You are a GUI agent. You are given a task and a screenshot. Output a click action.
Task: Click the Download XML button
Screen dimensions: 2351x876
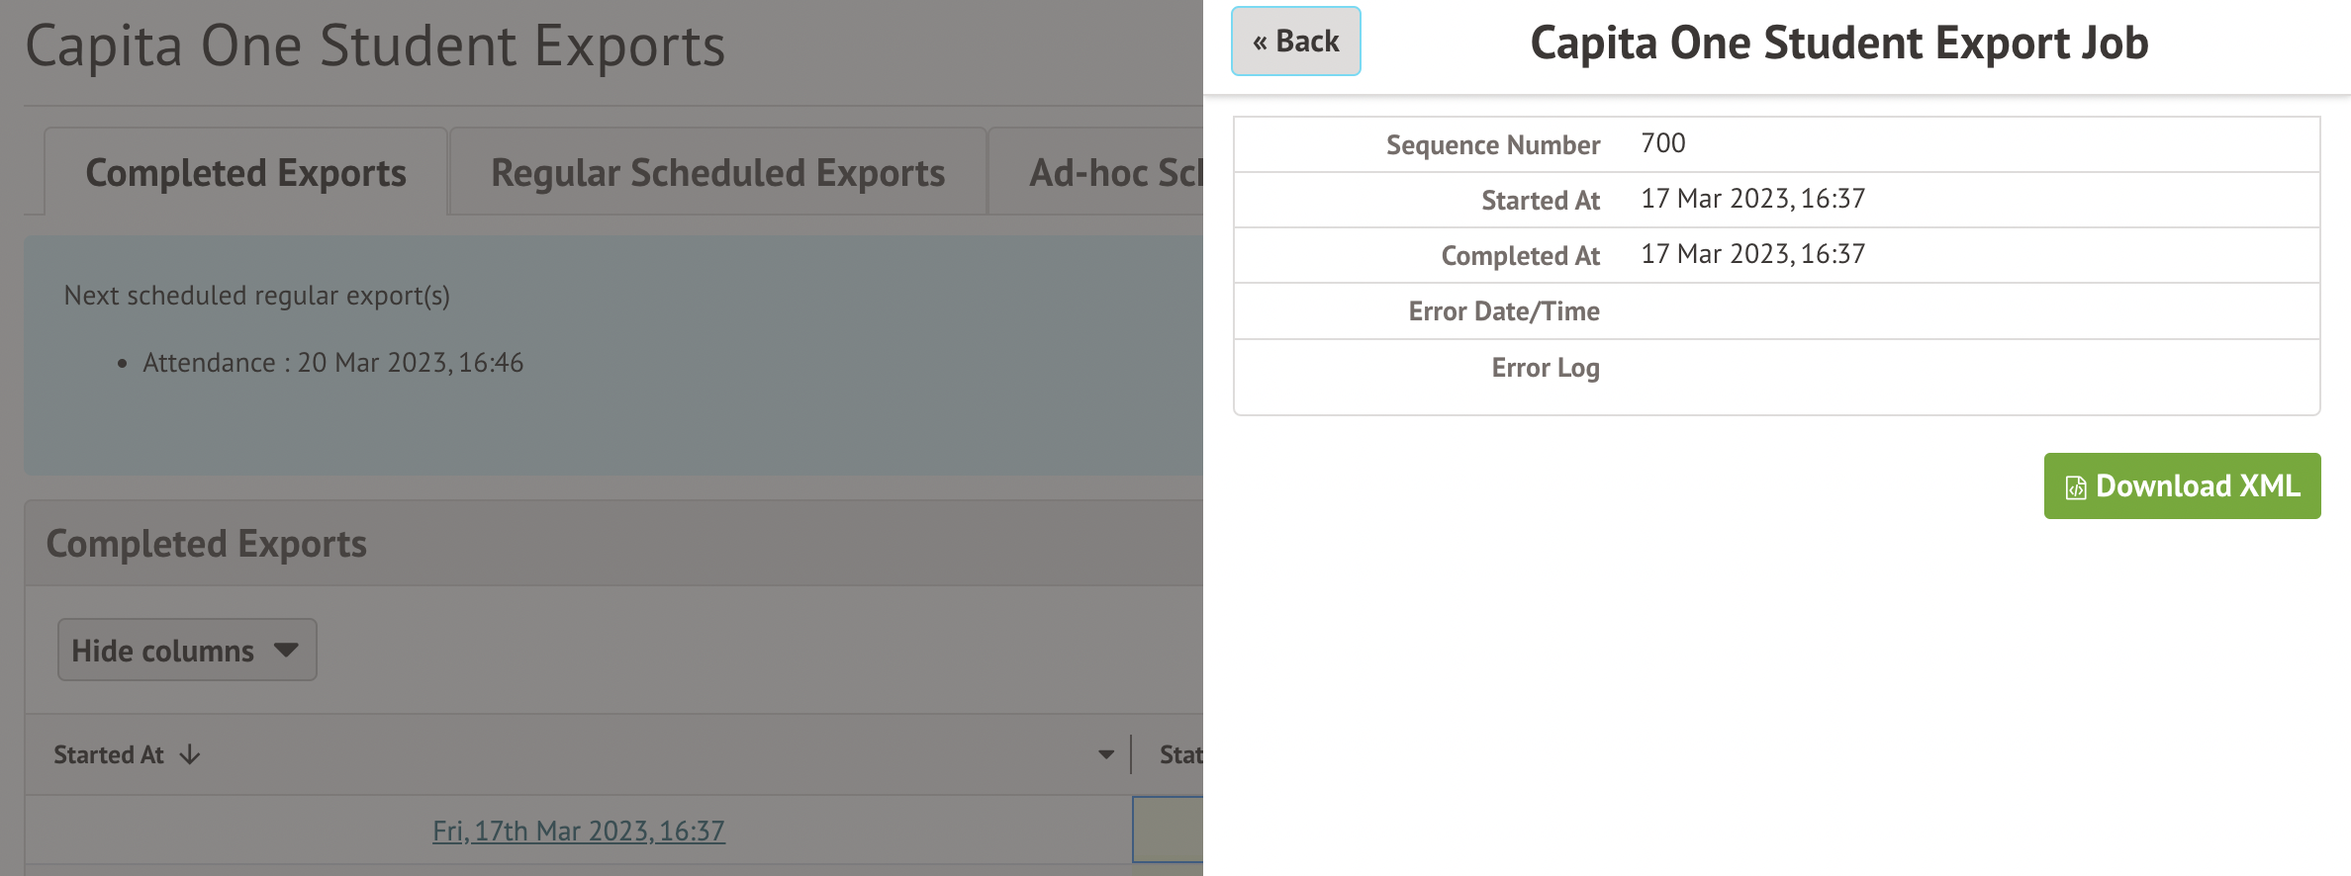coord(2182,486)
